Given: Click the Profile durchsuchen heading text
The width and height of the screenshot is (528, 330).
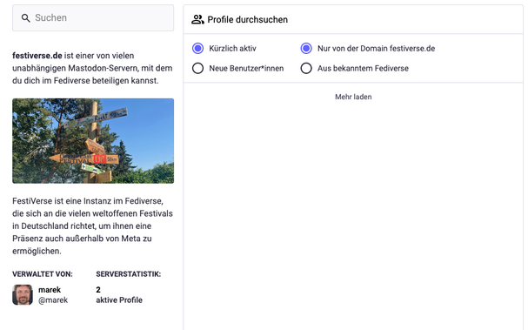Looking at the screenshot, I should (248, 19).
